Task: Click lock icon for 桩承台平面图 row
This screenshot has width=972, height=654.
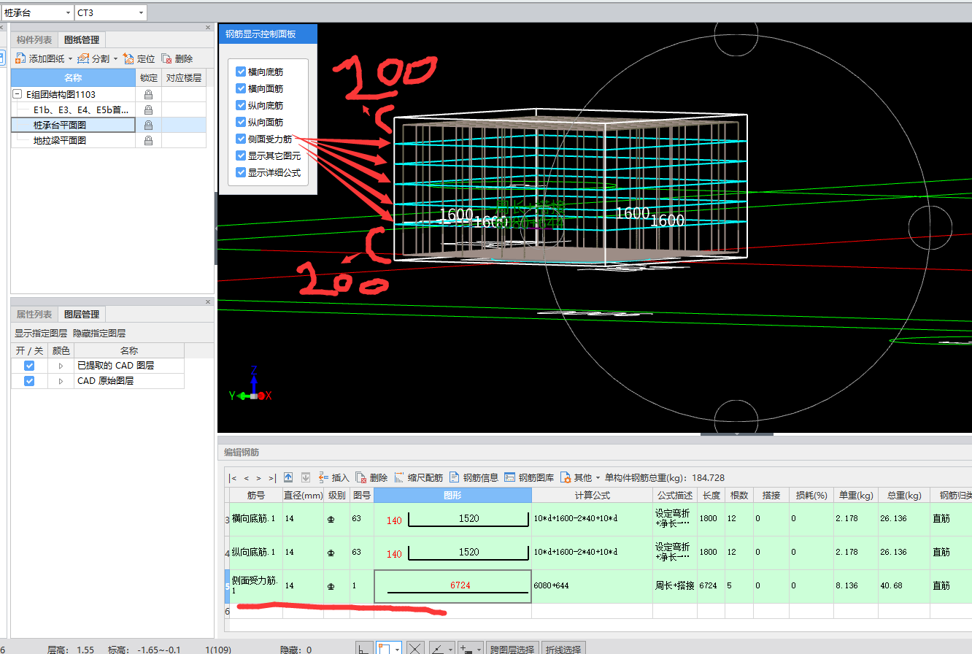Action: tap(148, 125)
